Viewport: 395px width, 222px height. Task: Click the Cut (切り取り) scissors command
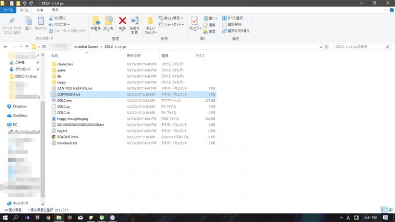[x=58, y=18]
